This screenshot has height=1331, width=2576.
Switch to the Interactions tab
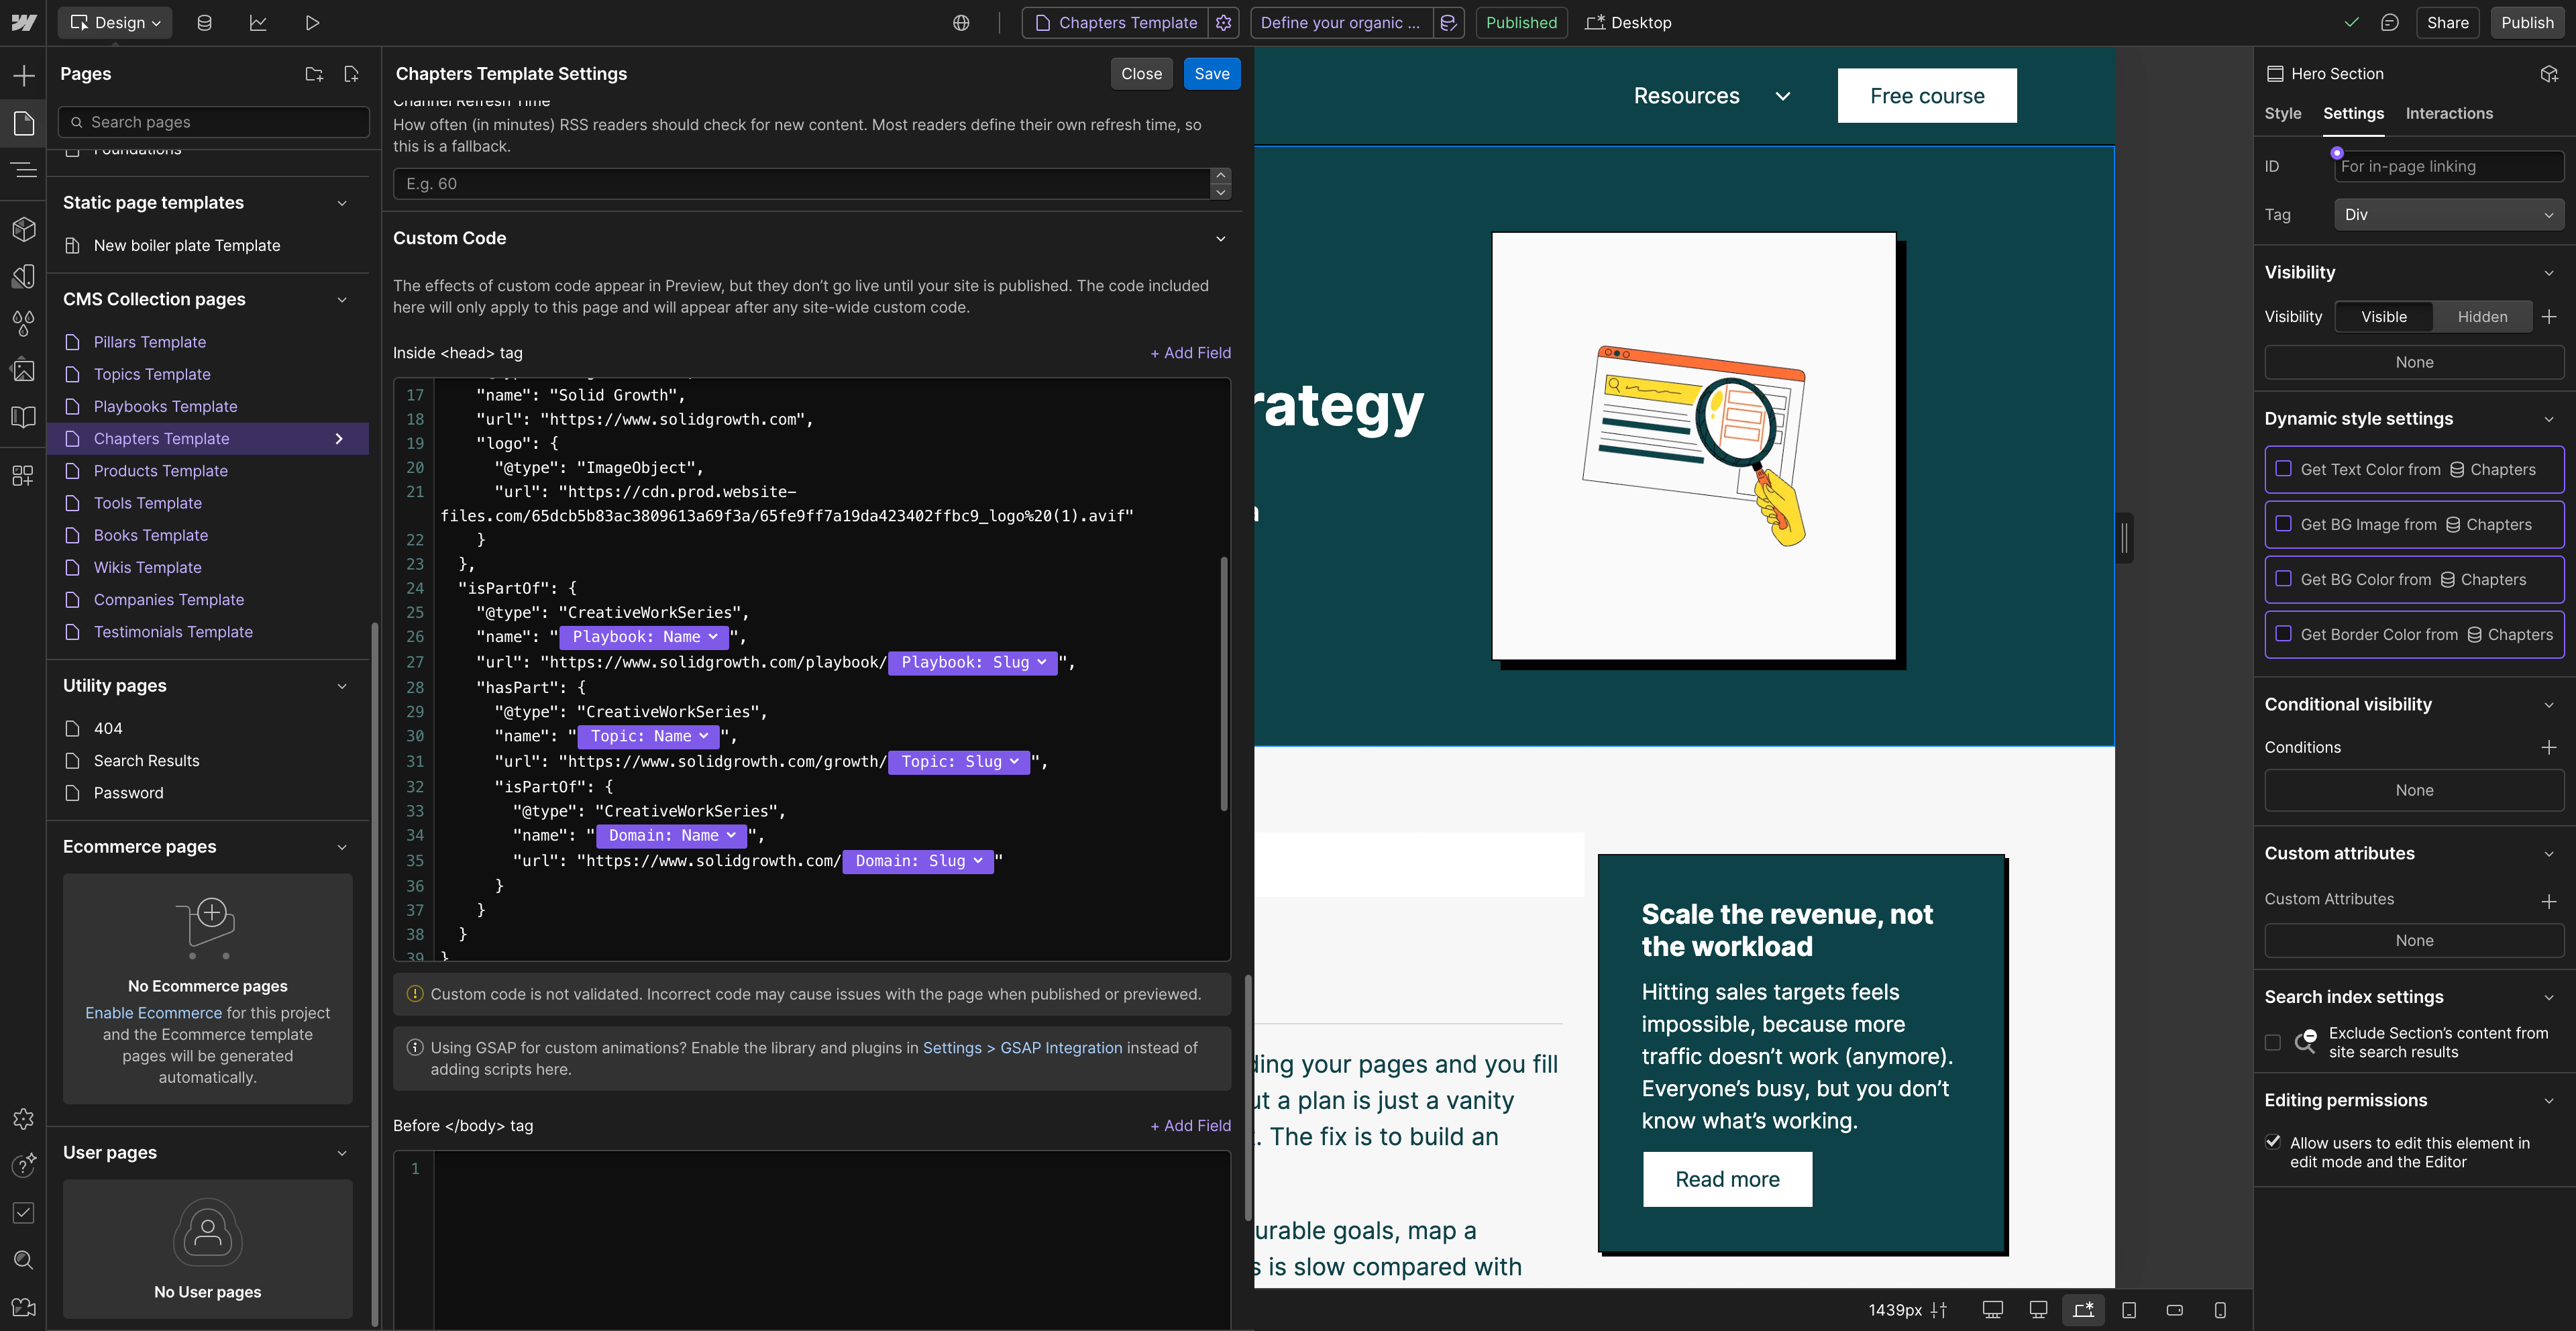tap(2448, 113)
